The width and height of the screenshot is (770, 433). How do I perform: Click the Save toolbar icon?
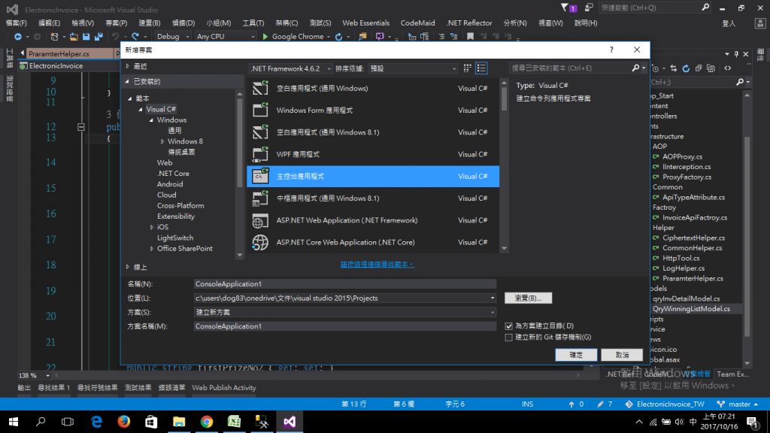(x=86, y=36)
